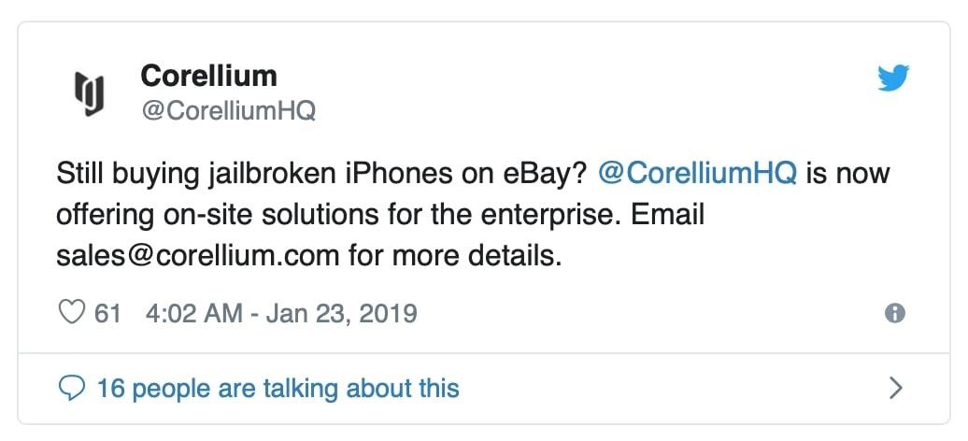Click the words "is now" after the mention

click(848, 175)
